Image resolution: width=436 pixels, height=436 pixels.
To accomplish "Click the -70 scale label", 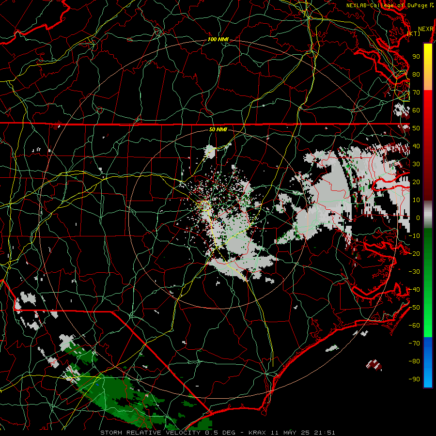I will pos(414,343).
